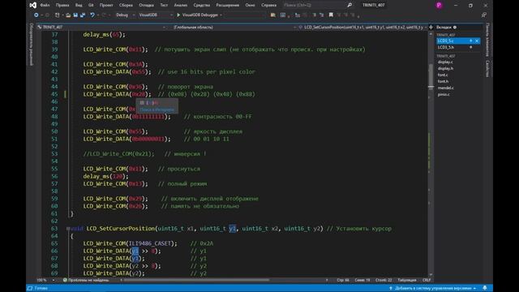The image size is (519, 292).
Task: Open the Окно menu
Action: point(250,6)
